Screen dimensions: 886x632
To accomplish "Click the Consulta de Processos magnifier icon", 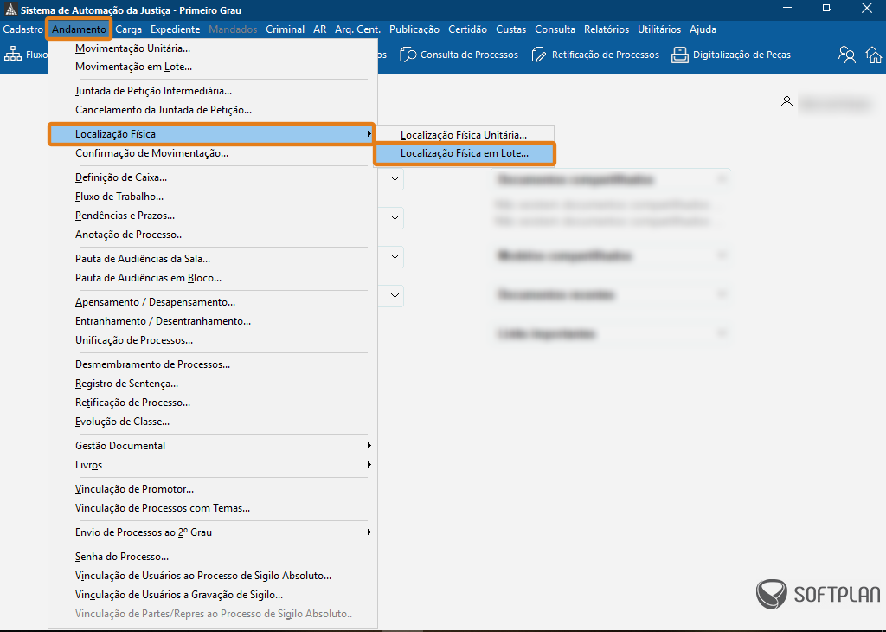I will point(408,55).
